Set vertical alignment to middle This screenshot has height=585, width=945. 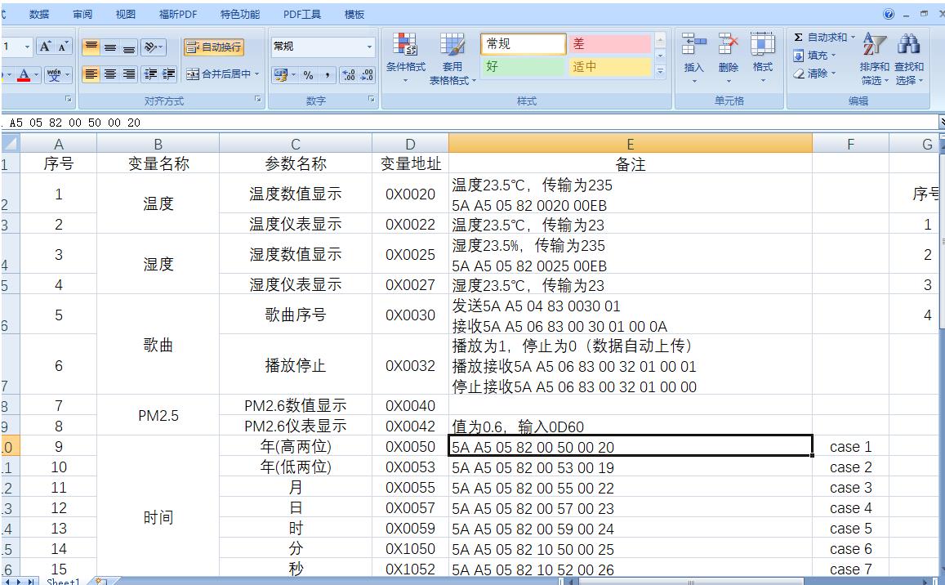(x=110, y=47)
